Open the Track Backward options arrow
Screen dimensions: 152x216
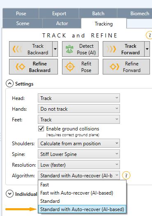point(55,49)
